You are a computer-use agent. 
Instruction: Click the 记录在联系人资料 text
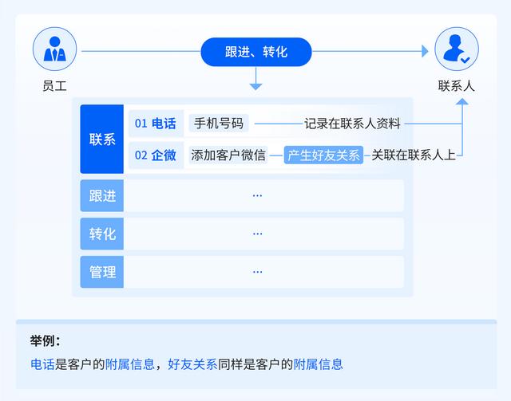(x=352, y=124)
